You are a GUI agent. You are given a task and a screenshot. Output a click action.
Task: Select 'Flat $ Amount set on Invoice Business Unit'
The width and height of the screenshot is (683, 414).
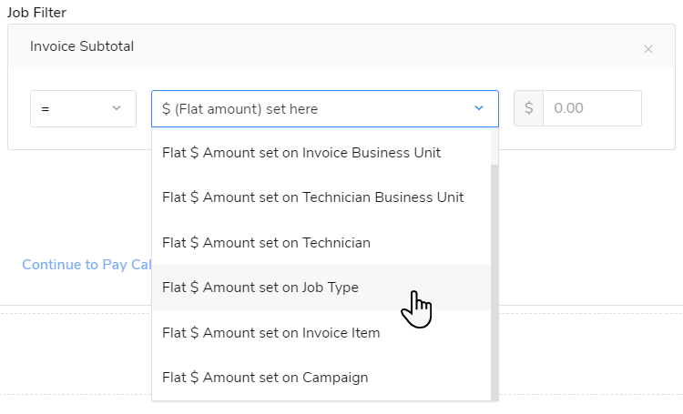pyautogui.click(x=301, y=153)
